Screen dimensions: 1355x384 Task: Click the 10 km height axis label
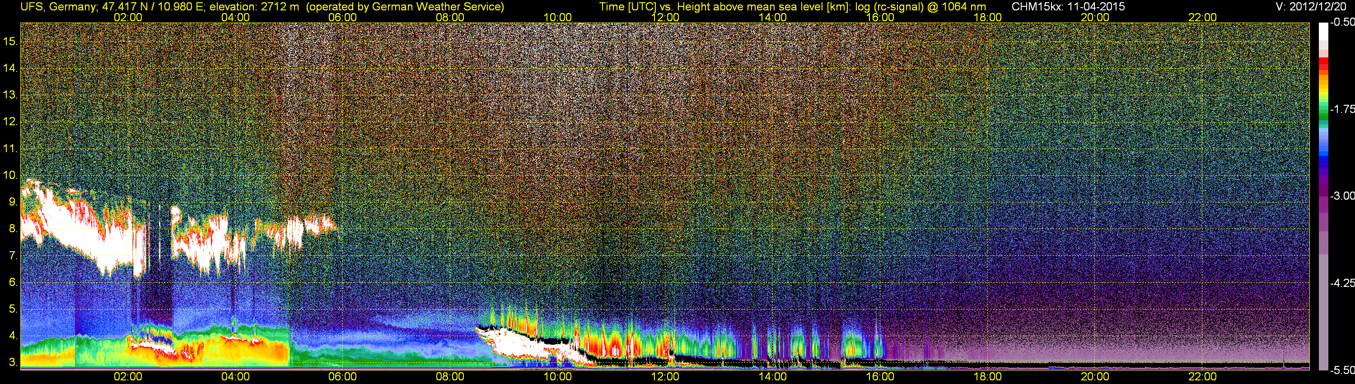10,175
